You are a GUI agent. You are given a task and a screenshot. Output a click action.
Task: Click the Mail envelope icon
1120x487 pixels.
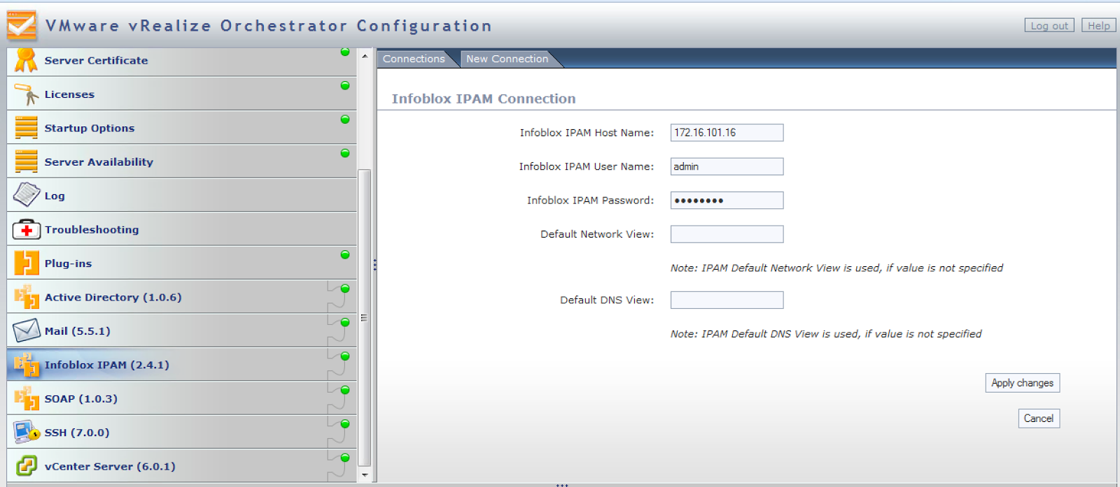pos(26,330)
